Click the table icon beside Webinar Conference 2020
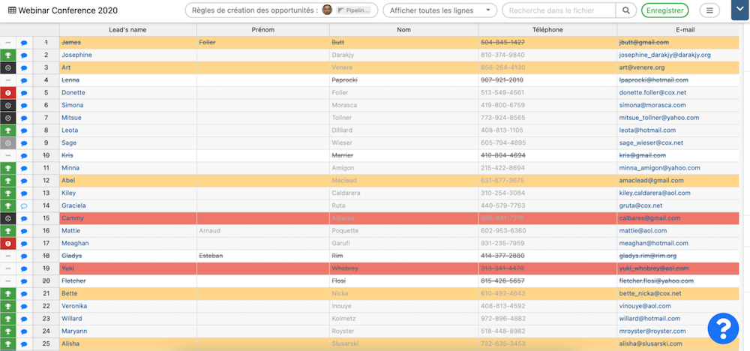This screenshot has width=750, height=351. coord(12,10)
